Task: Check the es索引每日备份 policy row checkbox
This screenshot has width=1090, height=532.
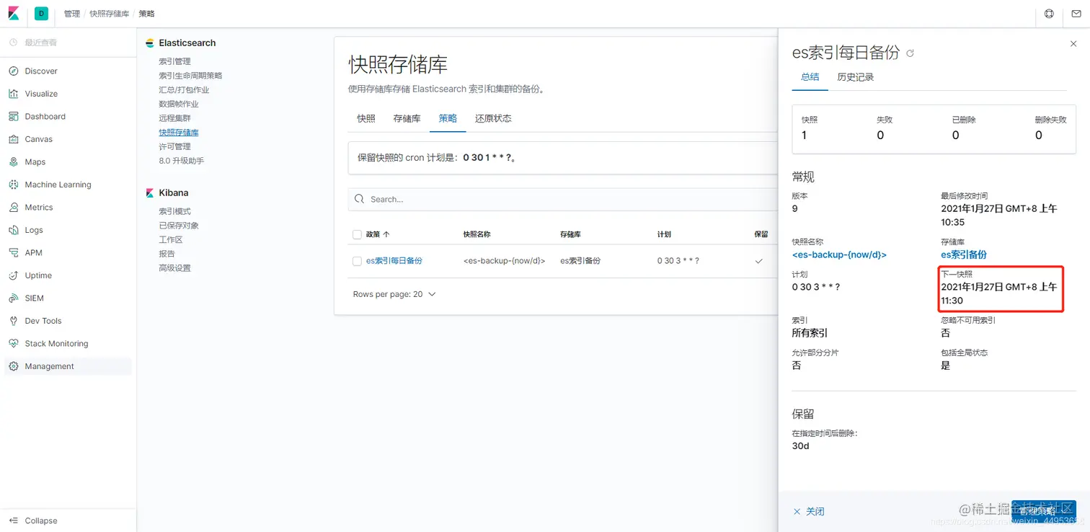Action: pyautogui.click(x=357, y=261)
